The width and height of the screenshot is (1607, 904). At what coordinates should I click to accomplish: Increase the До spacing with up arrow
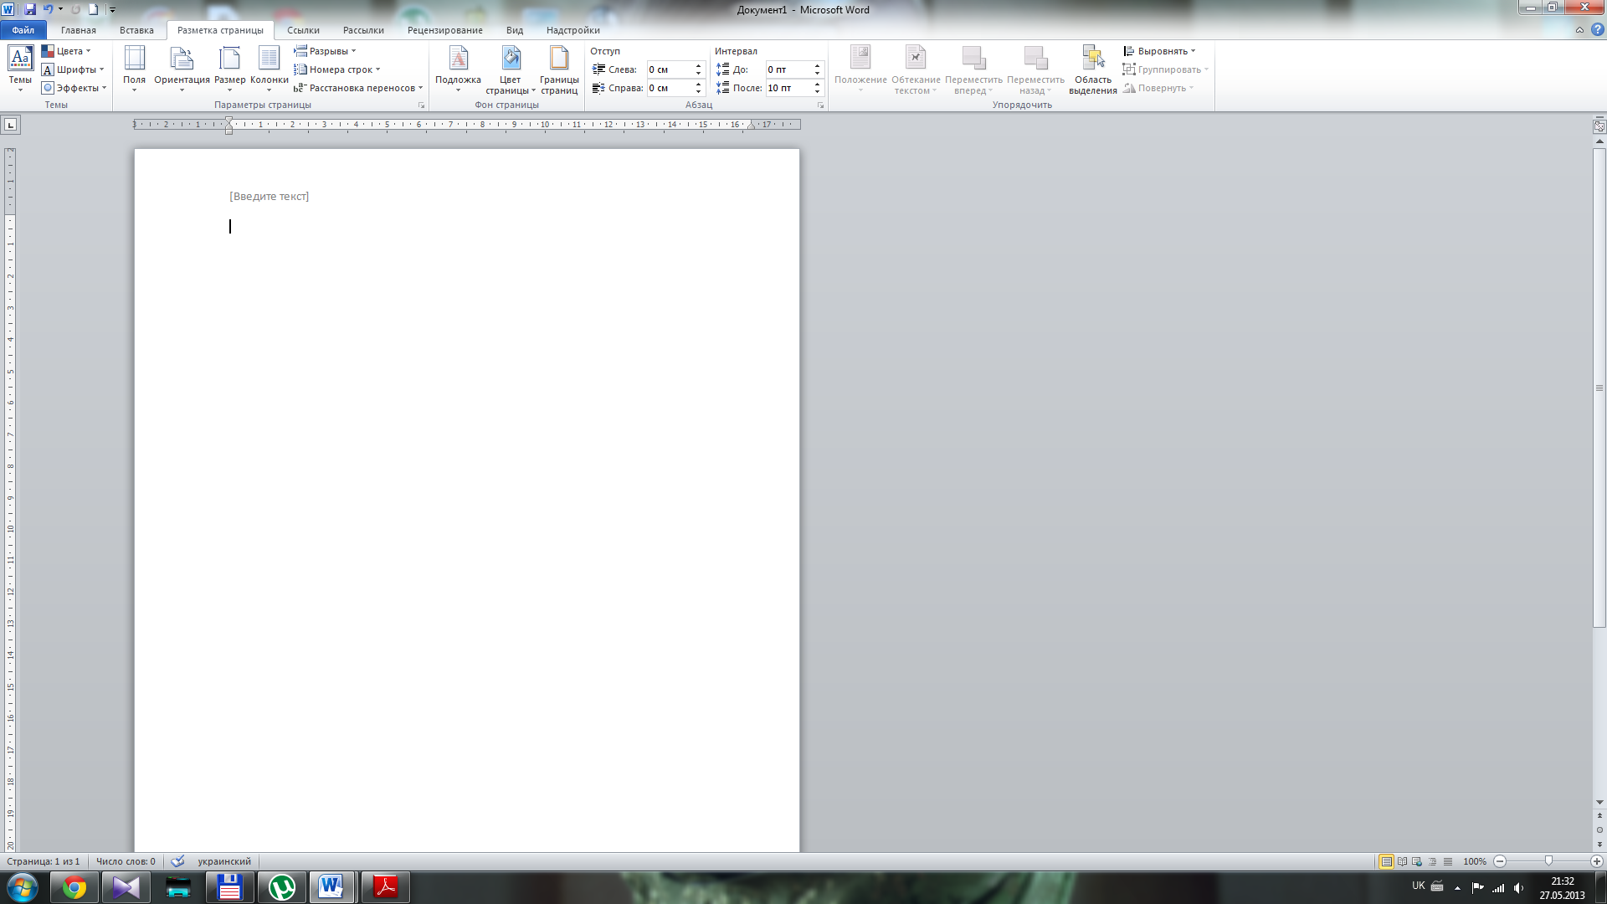(x=818, y=66)
